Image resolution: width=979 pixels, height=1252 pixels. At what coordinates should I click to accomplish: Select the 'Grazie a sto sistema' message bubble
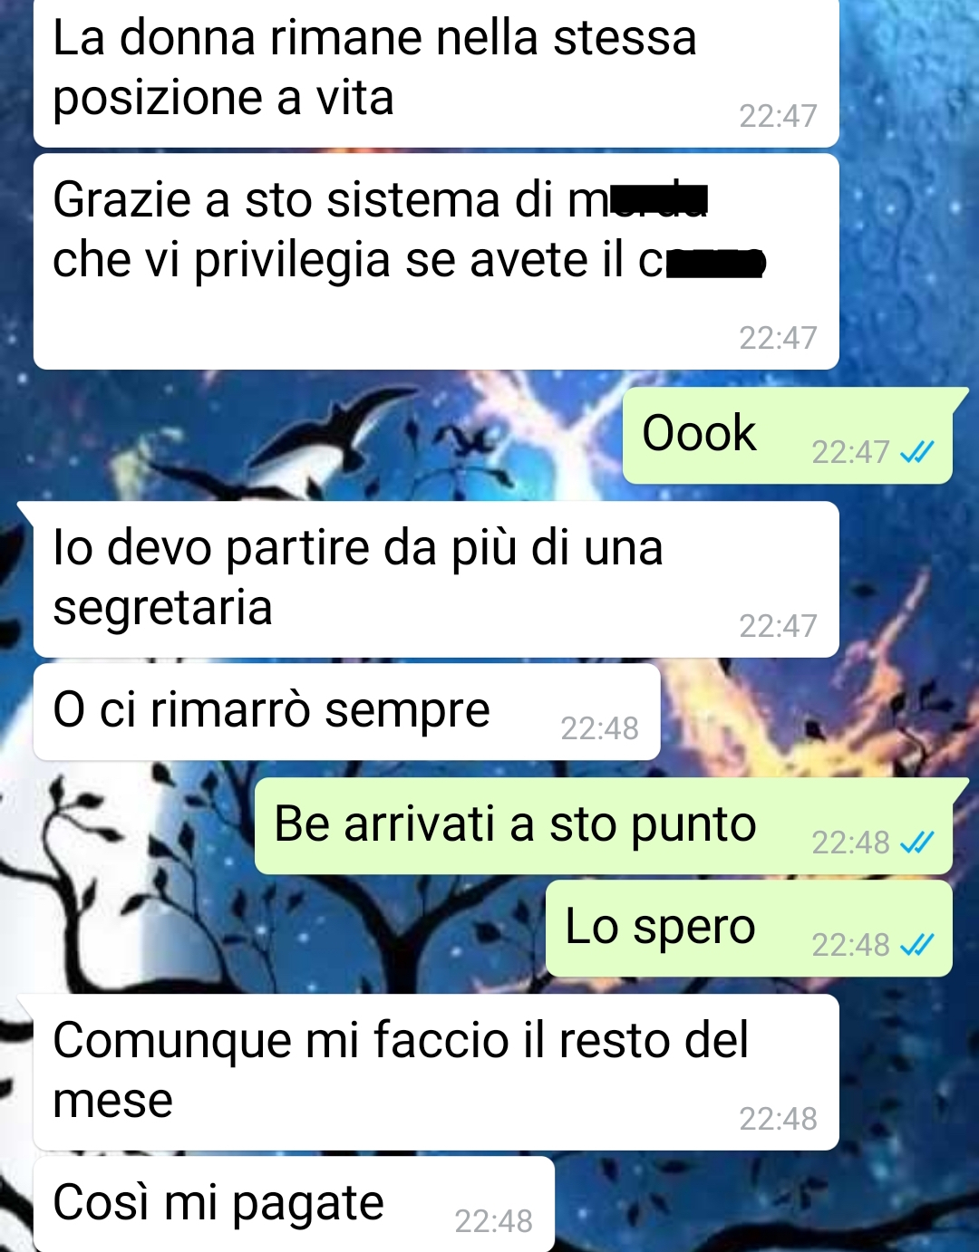point(436,261)
